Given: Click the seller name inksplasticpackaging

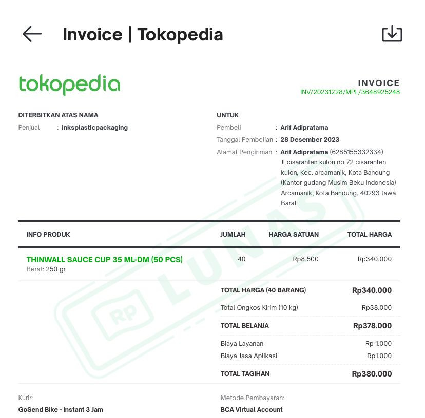Looking at the screenshot, I should (94, 128).
